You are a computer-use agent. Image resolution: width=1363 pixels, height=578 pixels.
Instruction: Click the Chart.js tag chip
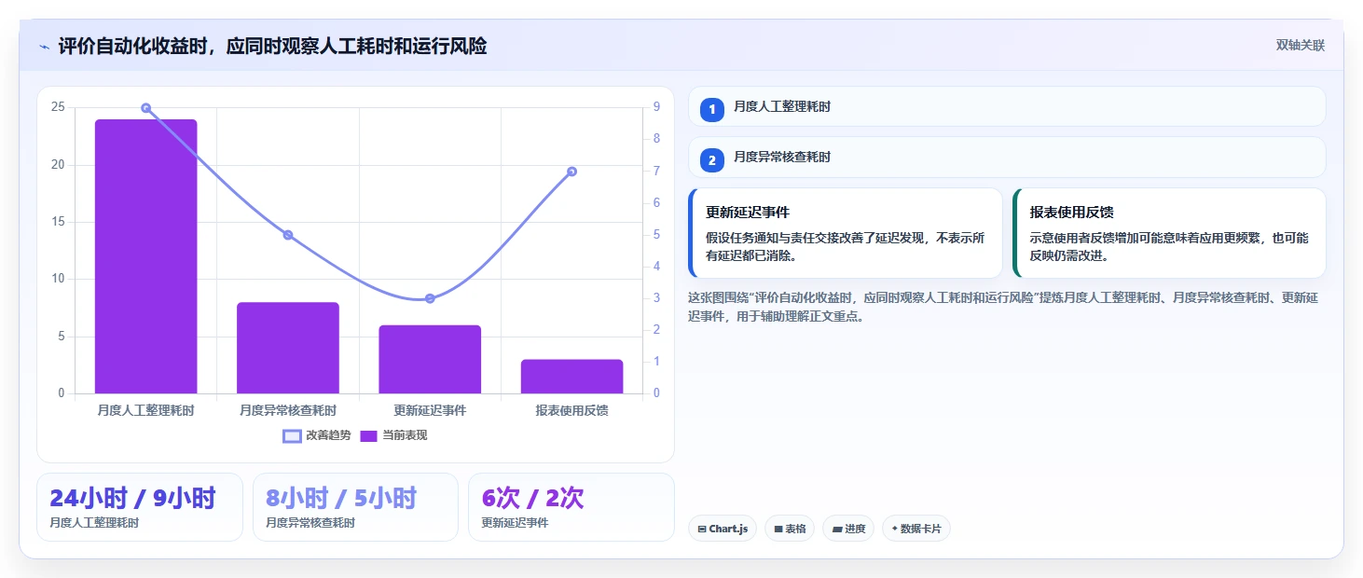click(x=723, y=529)
